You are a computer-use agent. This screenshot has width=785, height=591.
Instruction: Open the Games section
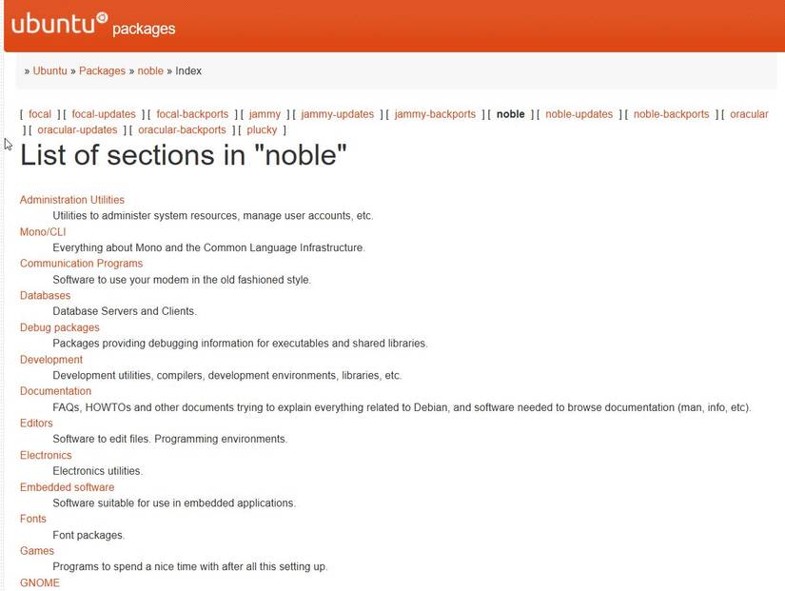point(37,551)
